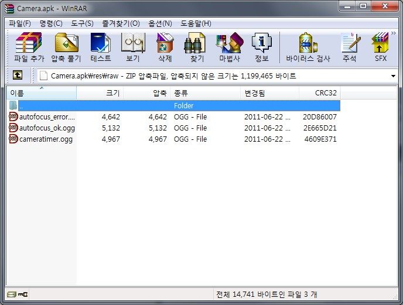Sort by Type (종류) column header
403x305 pixels.
(206, 92)
